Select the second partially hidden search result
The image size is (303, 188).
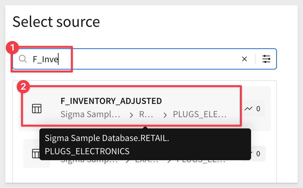pos(144,154)
